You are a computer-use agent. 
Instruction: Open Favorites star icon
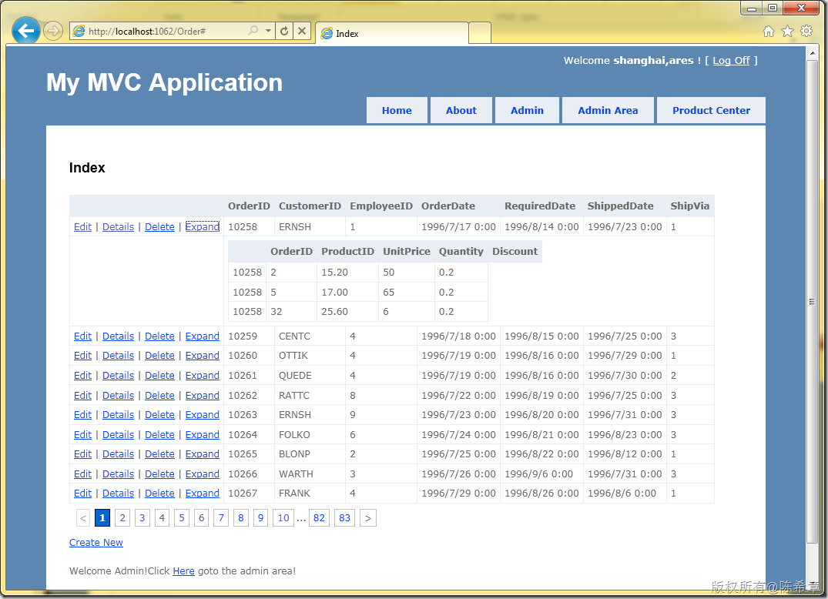point(787,31)
